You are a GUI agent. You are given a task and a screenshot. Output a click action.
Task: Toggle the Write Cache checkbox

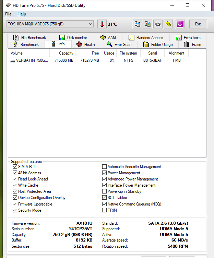click(x=15, y=185)
